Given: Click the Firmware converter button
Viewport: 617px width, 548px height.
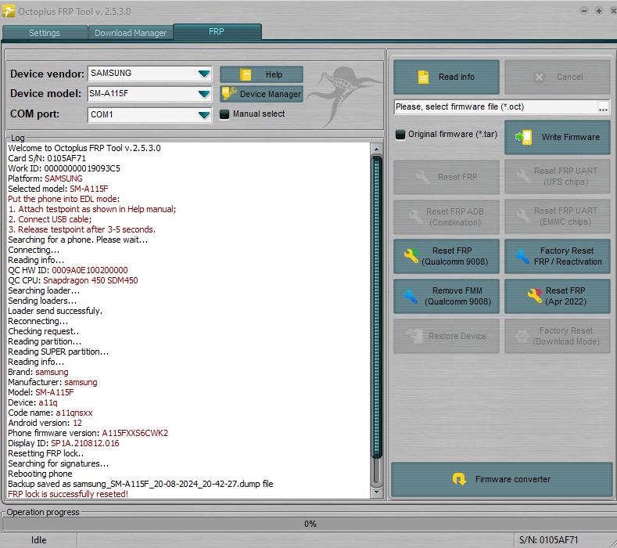Looking at the screenshot, I should 502,479.
